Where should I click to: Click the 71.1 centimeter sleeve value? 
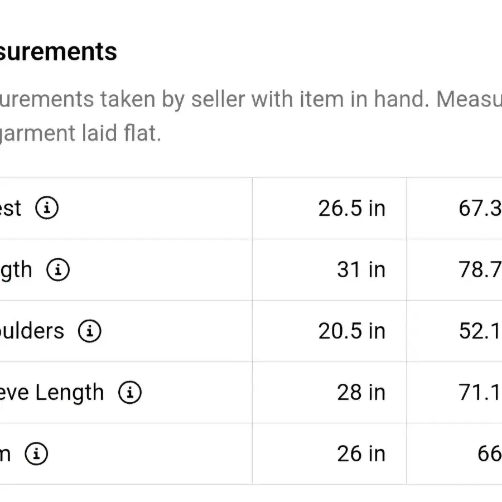click(480, 393)
